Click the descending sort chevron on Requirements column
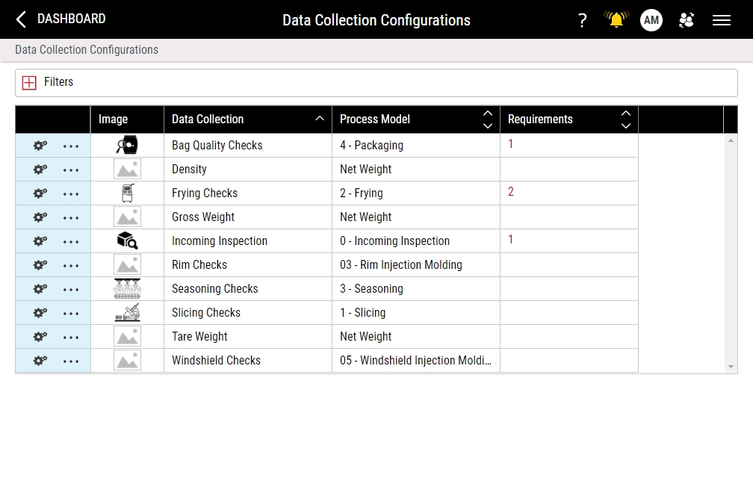The image size is (753, 484). [626, 125]
